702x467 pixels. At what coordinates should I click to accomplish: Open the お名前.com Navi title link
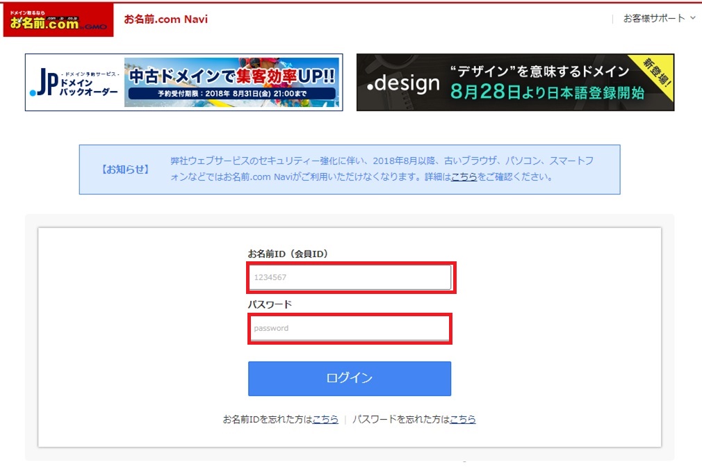point(165,19)
